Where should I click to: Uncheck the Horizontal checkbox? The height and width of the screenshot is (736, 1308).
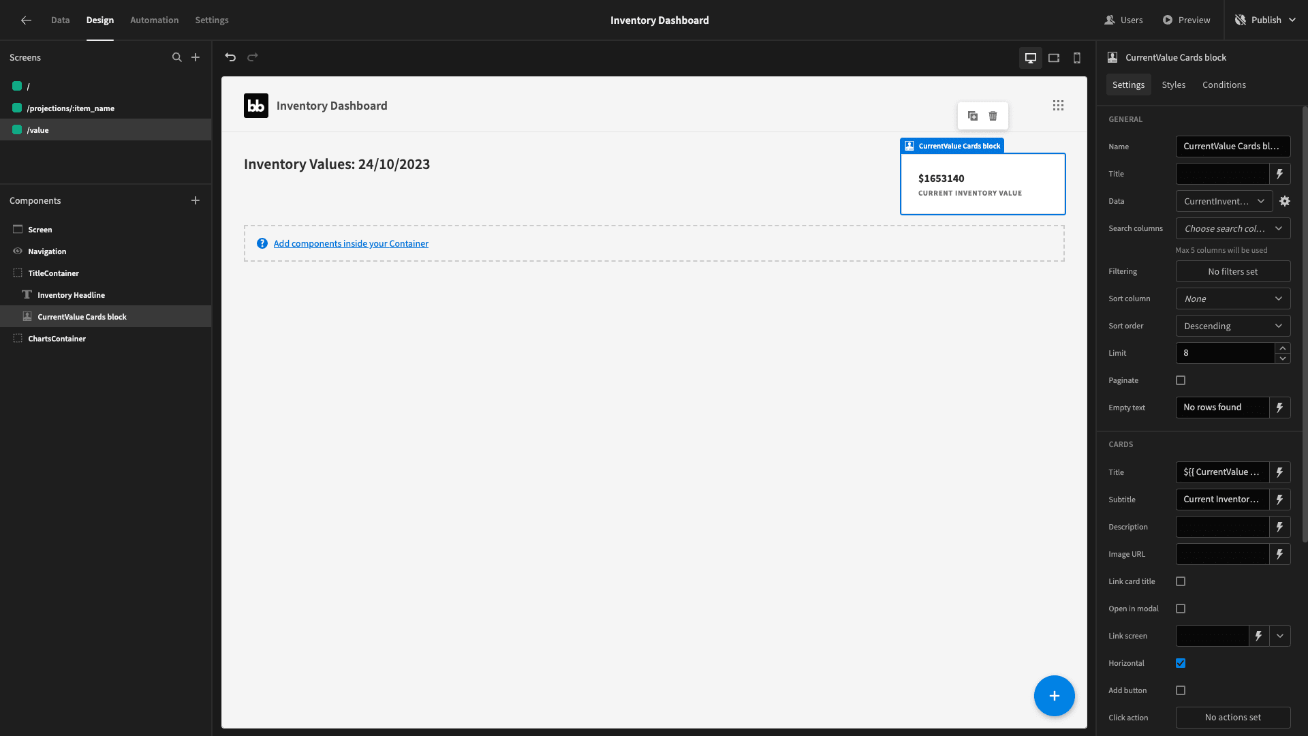point(1181,663)
